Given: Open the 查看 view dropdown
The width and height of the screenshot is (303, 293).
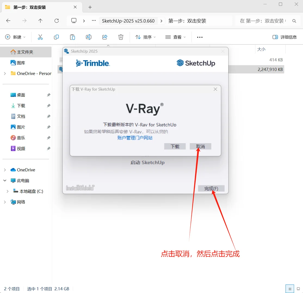Looking at the screenshot, I should point(175,37).
